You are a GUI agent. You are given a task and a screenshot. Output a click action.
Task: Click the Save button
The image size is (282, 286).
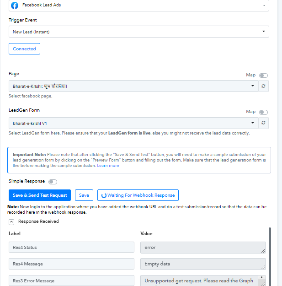click(x=84, y=195)
